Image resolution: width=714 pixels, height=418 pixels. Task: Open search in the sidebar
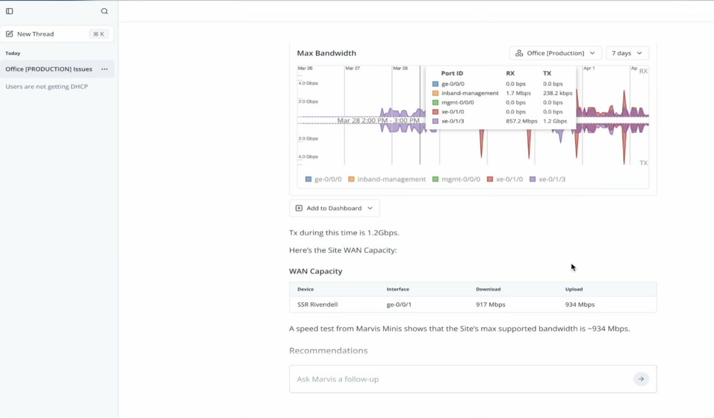(104, 11)
